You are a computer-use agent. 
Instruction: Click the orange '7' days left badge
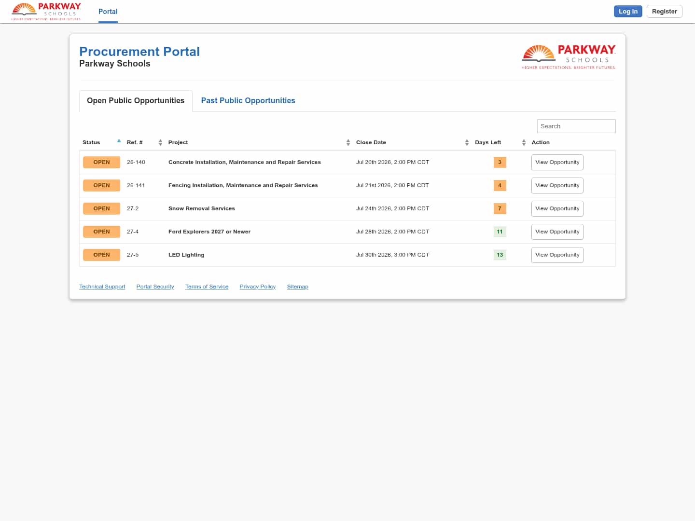point(500,208)
